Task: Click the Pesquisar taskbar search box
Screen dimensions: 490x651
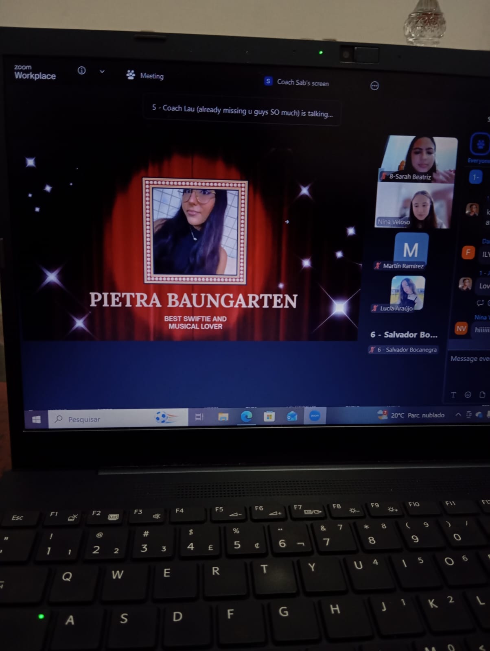Action: 118,419
